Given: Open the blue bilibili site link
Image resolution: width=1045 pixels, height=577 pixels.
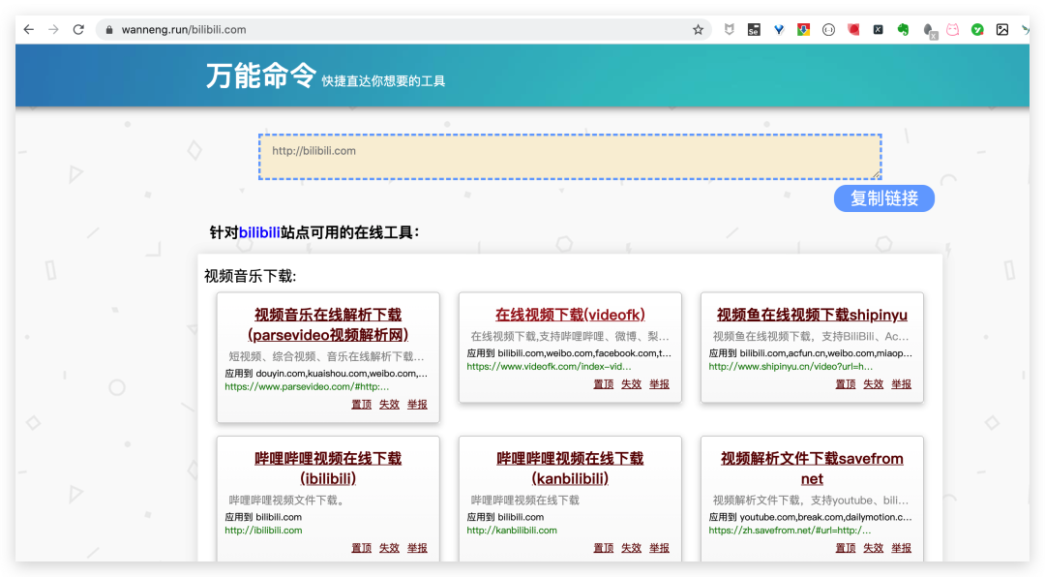Looking at the screenshot, I should coord(259,232).
